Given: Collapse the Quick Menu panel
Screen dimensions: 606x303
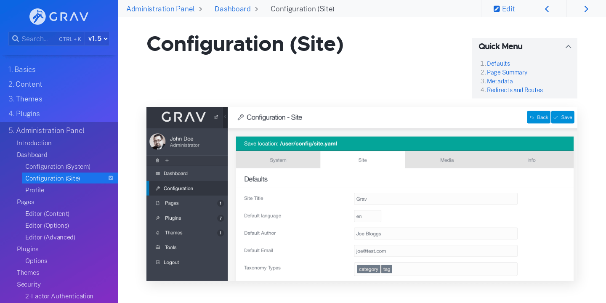Looking at the screenshot, I should point(568,47).
